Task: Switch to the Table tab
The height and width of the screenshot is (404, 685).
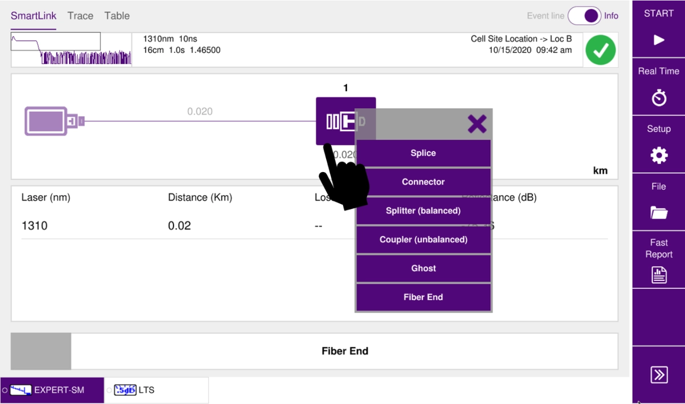Action: coord(117,16)
